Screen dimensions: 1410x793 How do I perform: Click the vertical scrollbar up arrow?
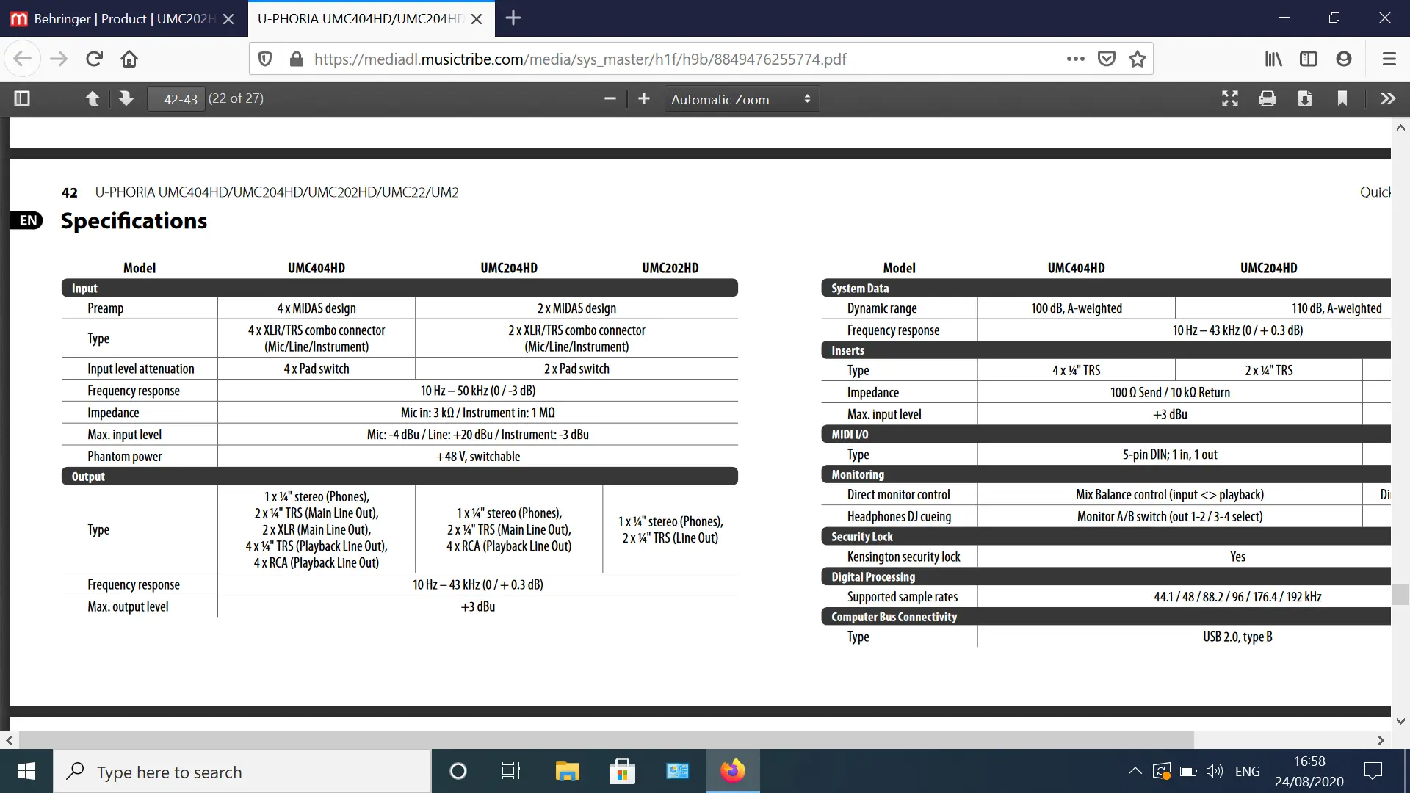tap(1400, 128)
